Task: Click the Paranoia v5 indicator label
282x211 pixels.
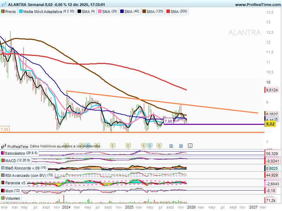Action: pyautogui.click(x=15, y=183)
